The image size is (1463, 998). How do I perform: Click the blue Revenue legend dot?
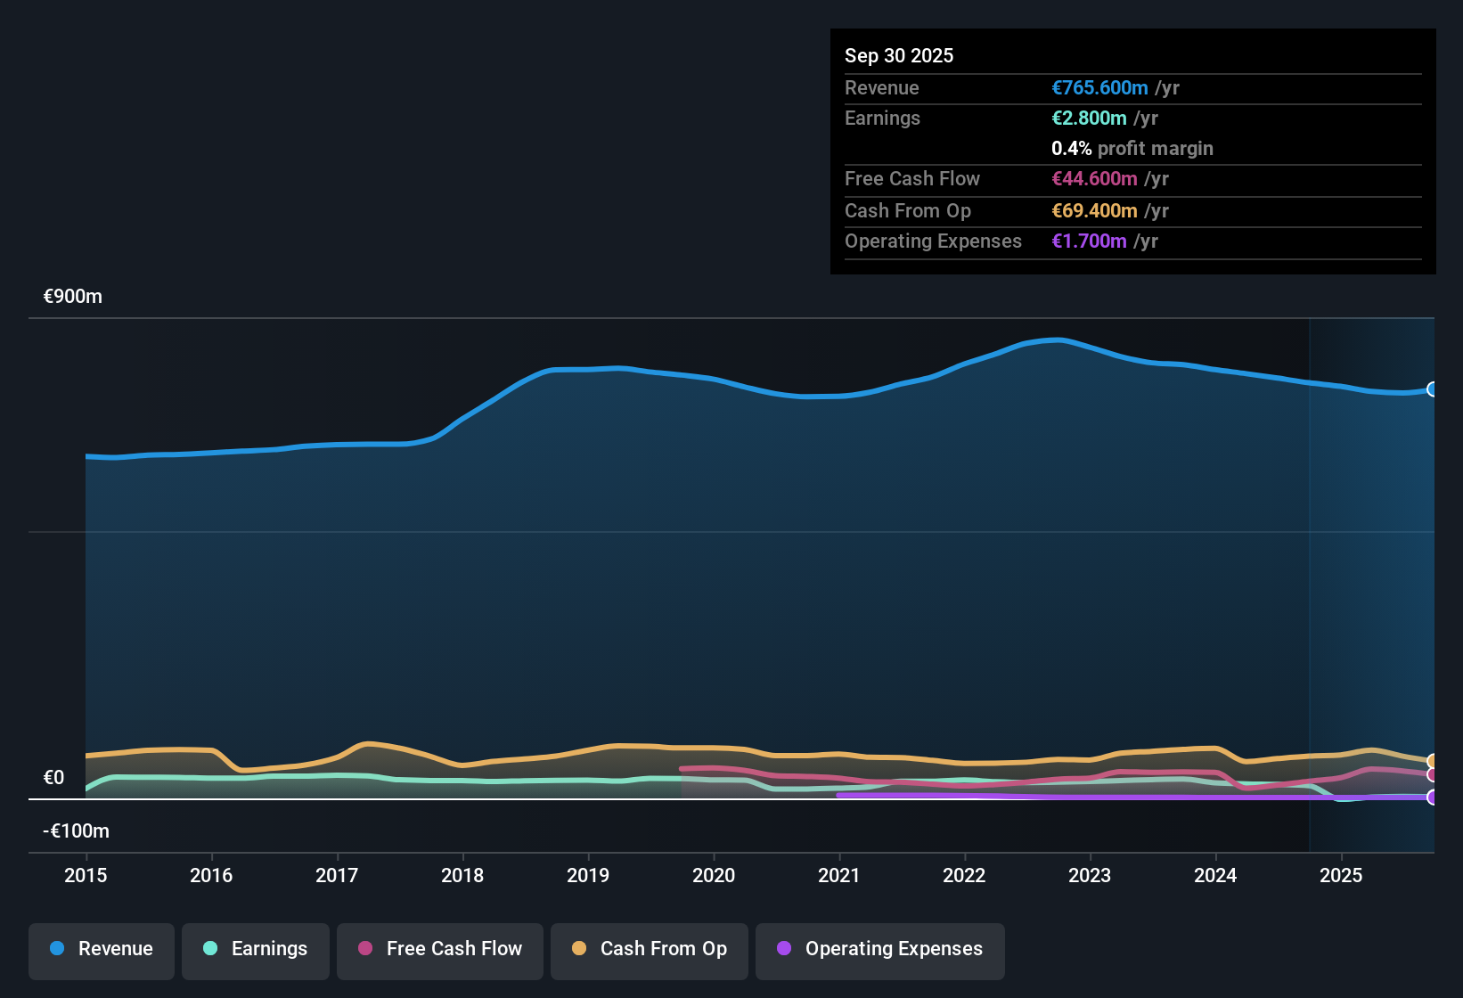click(57, 949)
